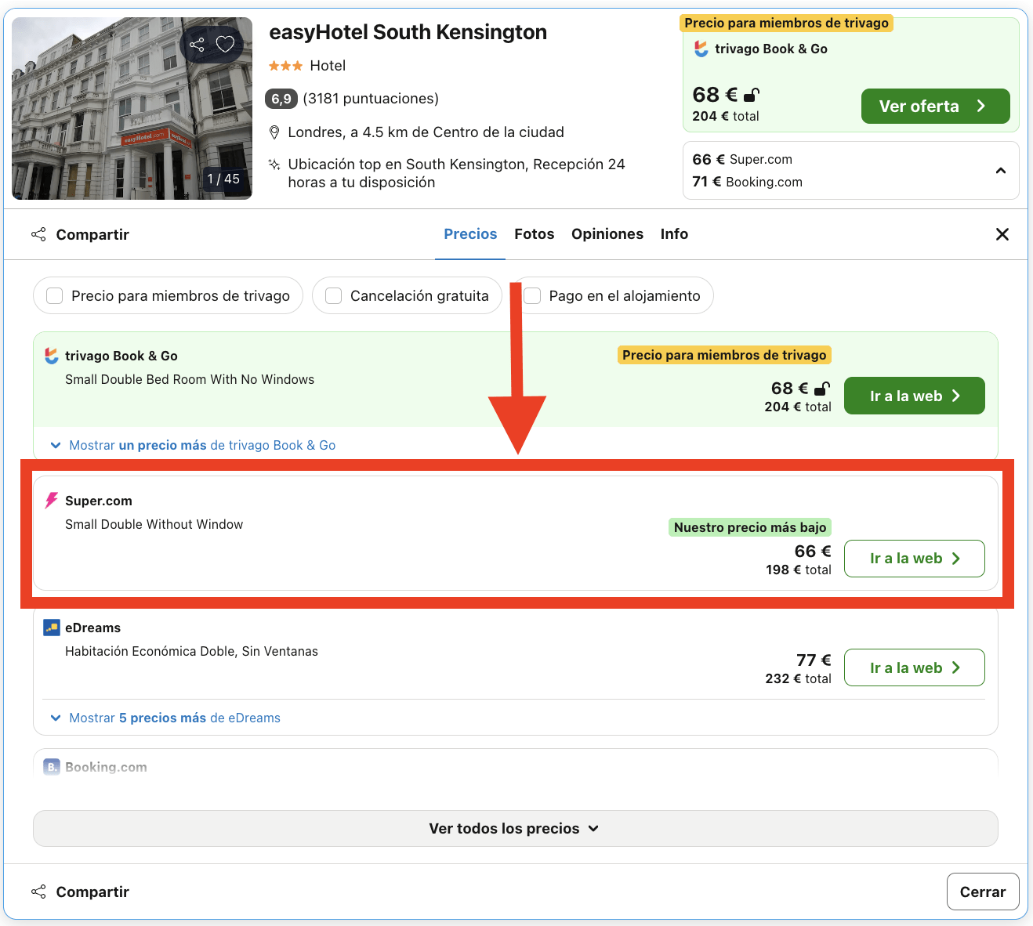
Task: Click Small Double Without Window room text
Action: [154, 524]
